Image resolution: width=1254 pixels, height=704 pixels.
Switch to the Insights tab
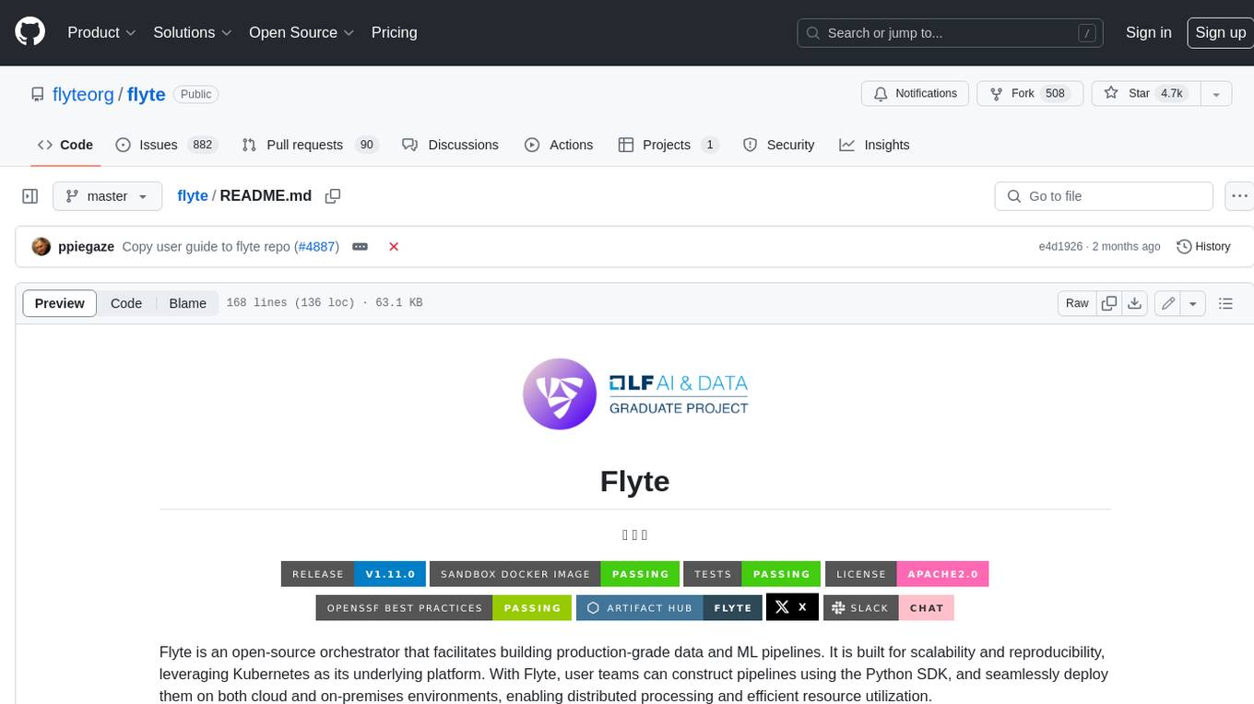click(x=874, y=145)
